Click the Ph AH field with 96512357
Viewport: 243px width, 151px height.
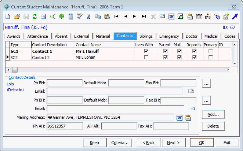click(65, 126)
